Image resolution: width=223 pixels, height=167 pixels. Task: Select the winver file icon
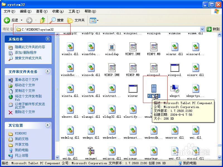133,89
